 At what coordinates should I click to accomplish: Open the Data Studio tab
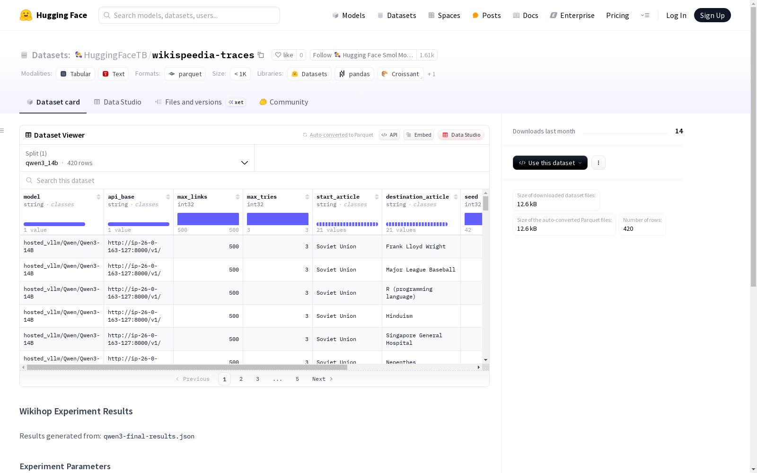pyautogui.click(x=118, y=102)
